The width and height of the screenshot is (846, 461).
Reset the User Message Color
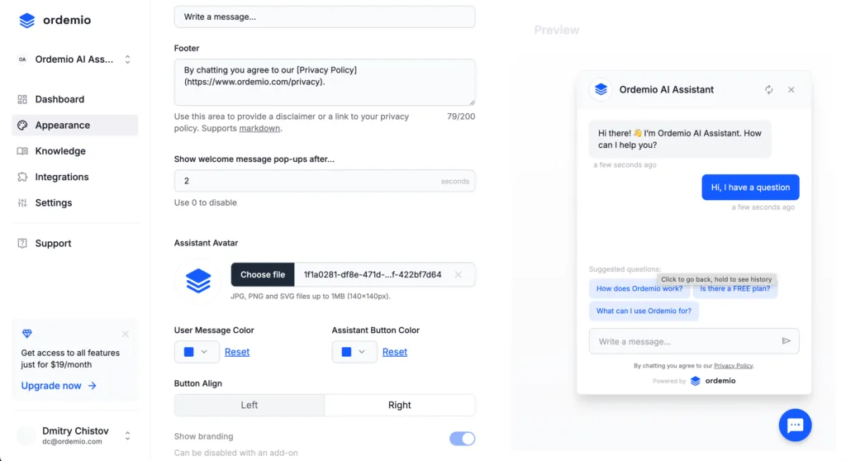(x=237, y=352)
